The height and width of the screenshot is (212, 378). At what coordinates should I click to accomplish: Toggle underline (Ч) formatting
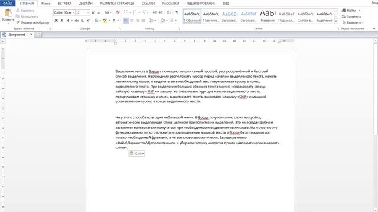pos(67,21)
